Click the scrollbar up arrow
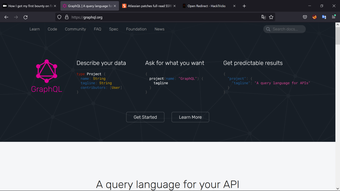This screenshot has width=340, height=191. tap(337, 25)
